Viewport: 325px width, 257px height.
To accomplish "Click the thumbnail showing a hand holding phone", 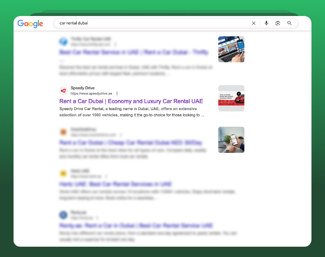I will [231, 140].
